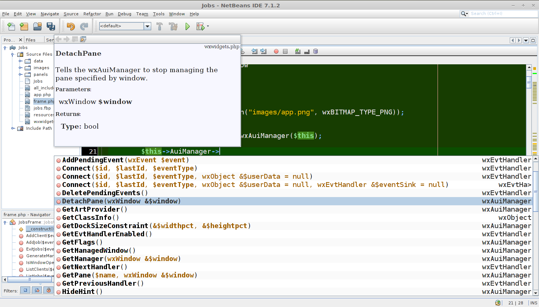
Task: Start macro recording red circle icon
Action: coord(276,51)
